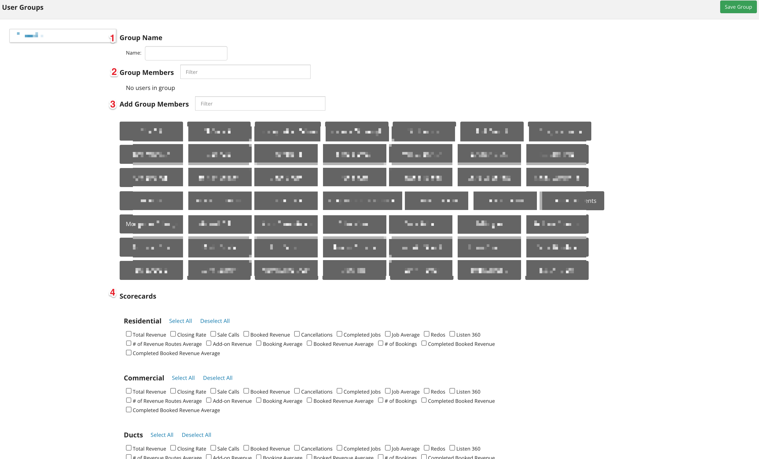The width and height of the screenshot is (759, 459).
Task: Enable Residential Sale Calls checkbox
Action: [x=213, y=334]
